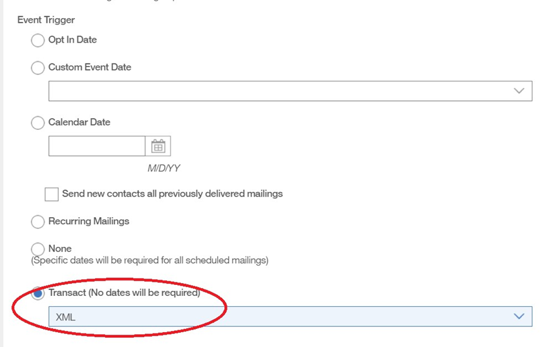Click the 'Send new contacts' checkbox label text
Screen dimensions: 544x347
tap(172, 194)
